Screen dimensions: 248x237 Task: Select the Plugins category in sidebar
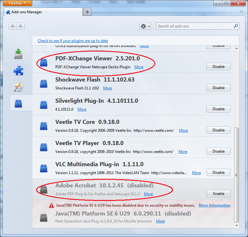18,104
